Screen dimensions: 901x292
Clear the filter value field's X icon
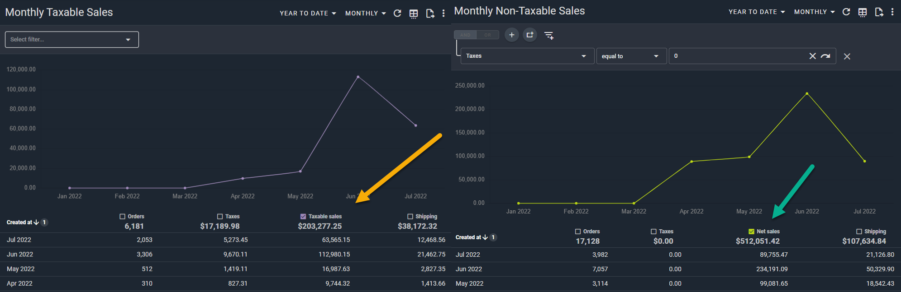[x=813, y=56]
